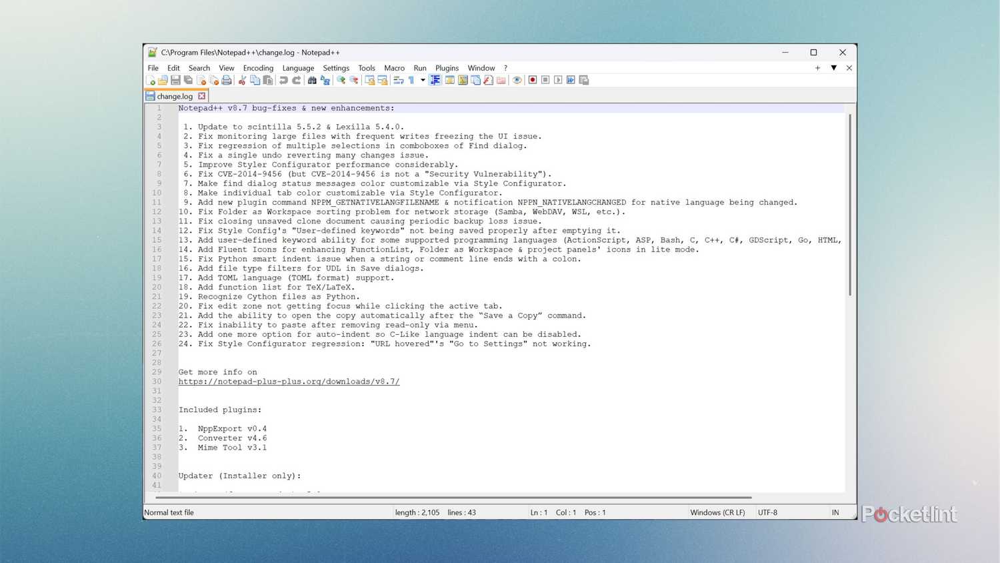Click the Redo toolbar icon
Viewport: 1000px width, 563px height.
pos(297,80)
